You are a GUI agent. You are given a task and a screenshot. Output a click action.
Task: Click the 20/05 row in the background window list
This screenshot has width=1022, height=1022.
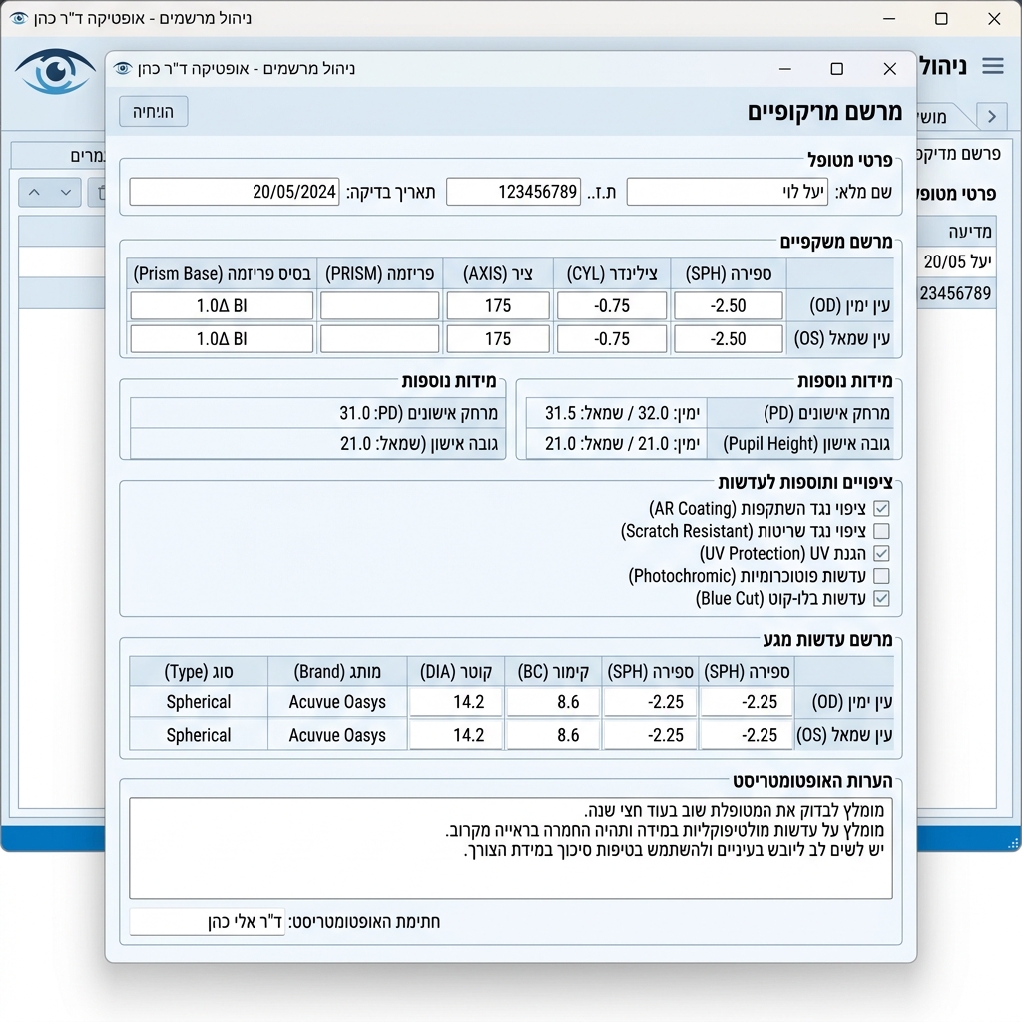(x=957, y=262)
